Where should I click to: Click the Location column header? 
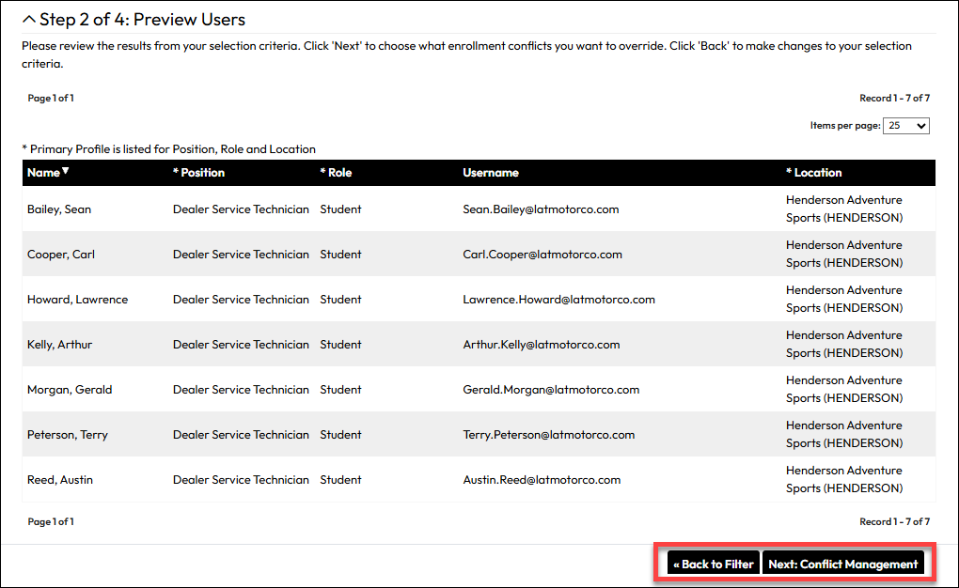click(813, 173)
